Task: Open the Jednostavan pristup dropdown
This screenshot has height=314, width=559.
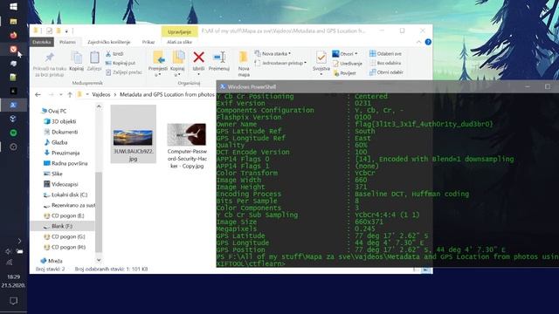Action: coord(280,63)
